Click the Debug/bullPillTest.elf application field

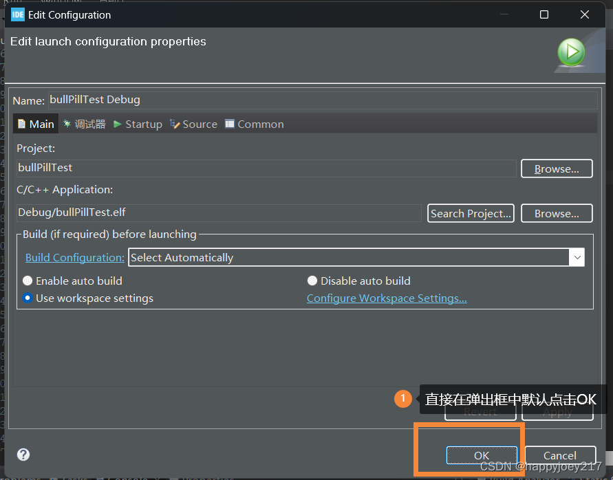click(219, 212)
